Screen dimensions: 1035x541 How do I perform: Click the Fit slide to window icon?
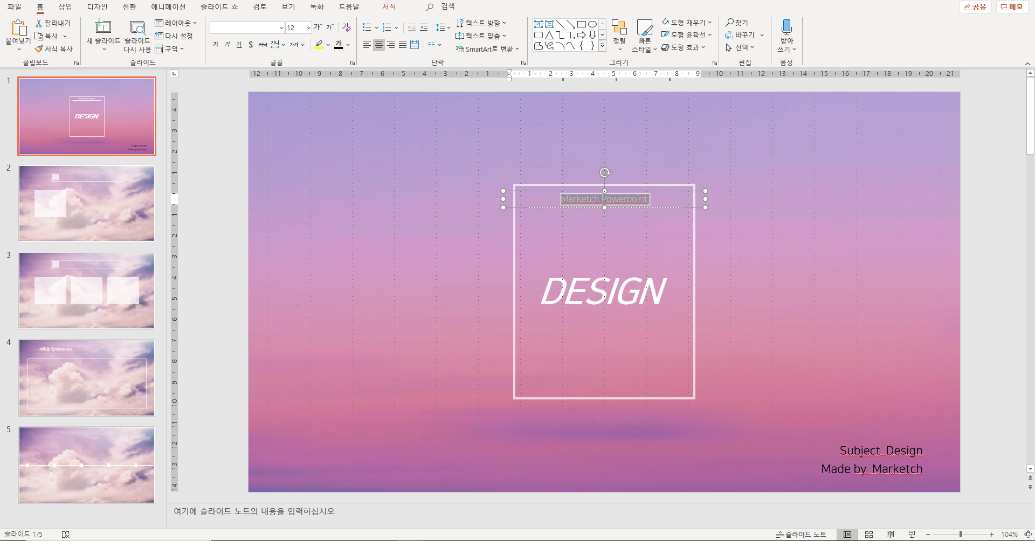[1028, 535]
